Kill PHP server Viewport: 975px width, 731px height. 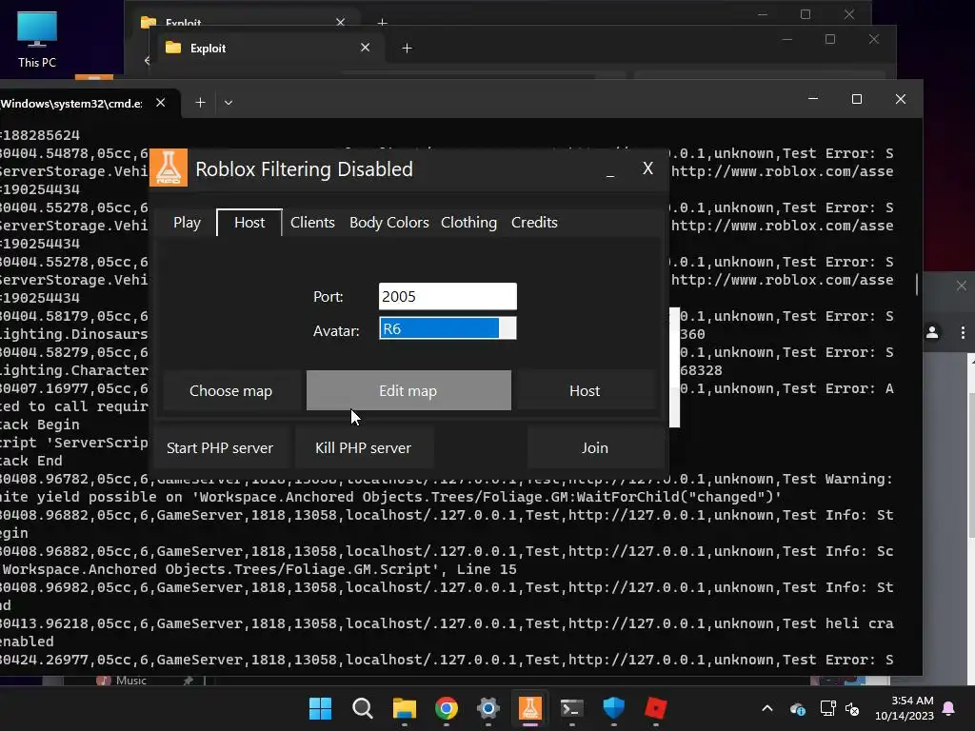pyautogui.click(x=363, y=447)
